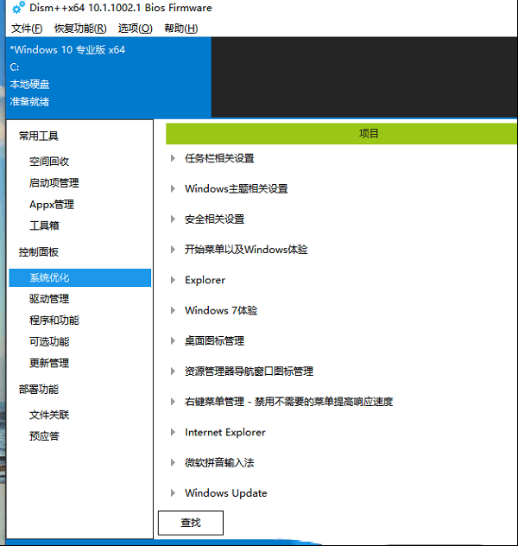
Task: Open the 帮助(H) menu
Action: pyautogui.click(x=181, y=29)
